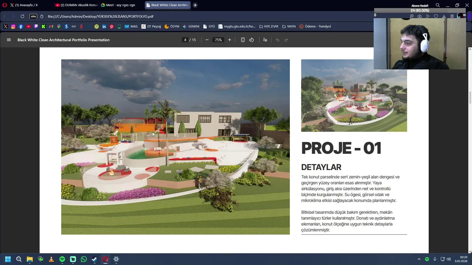Viewport: 472px width, 265px height.
Task: Select the Black White Clean Architectural tab
Action: click(x=167, y=5)
